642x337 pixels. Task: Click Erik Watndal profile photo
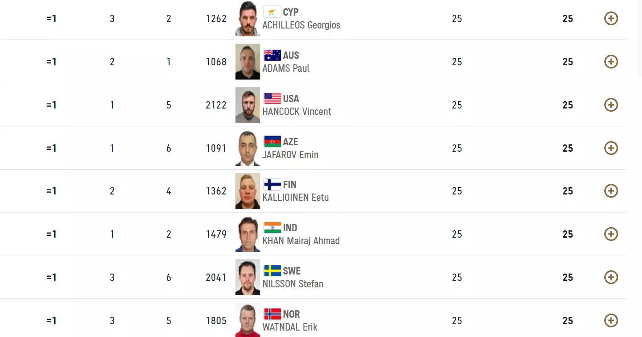[x=247, y=320]
